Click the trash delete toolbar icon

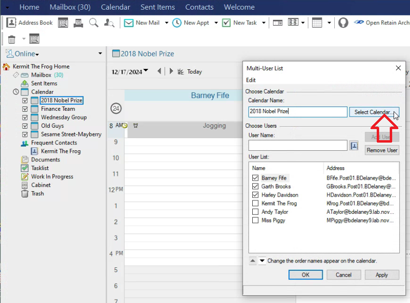point(12,40)
